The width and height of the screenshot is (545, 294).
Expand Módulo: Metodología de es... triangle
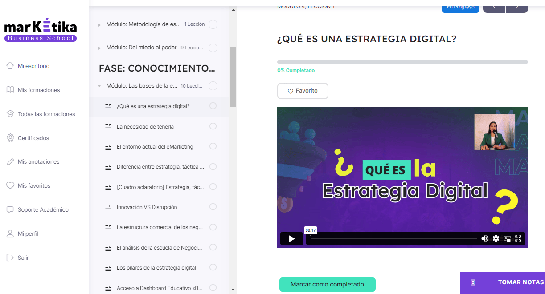tap(99, 25)
